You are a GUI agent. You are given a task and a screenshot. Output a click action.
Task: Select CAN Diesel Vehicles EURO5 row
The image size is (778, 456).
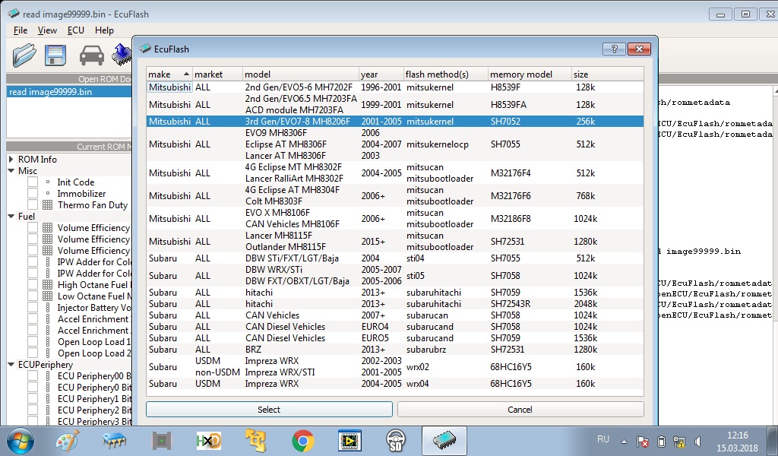395,338
